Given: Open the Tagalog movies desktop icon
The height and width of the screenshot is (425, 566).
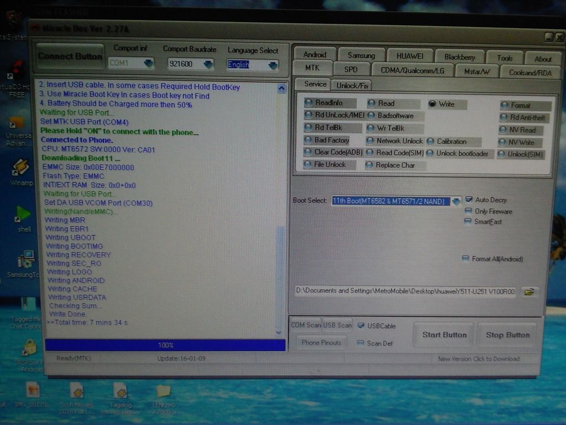Looking at the screenshot, I should click(120, 391).
